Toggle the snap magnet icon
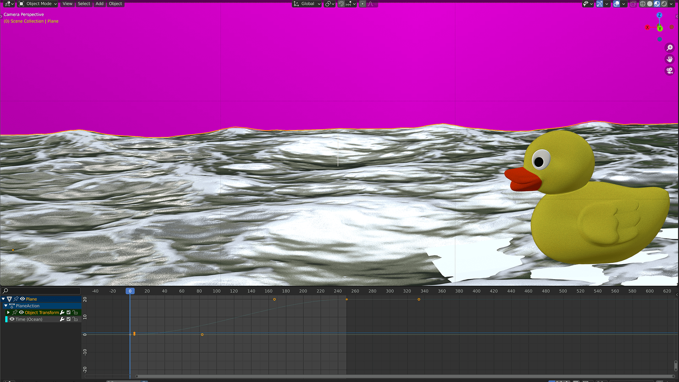Viewport: 679px width, 382px height. (341, 4)
